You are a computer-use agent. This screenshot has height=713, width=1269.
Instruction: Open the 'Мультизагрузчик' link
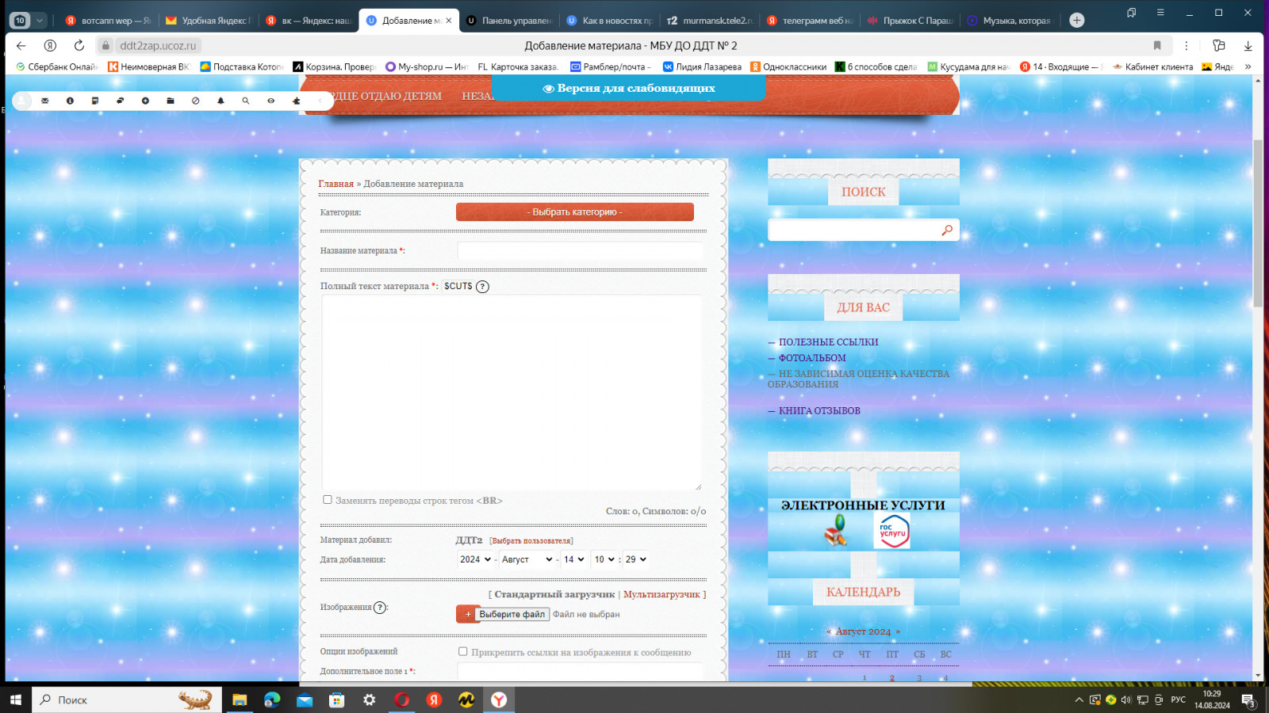661,594
